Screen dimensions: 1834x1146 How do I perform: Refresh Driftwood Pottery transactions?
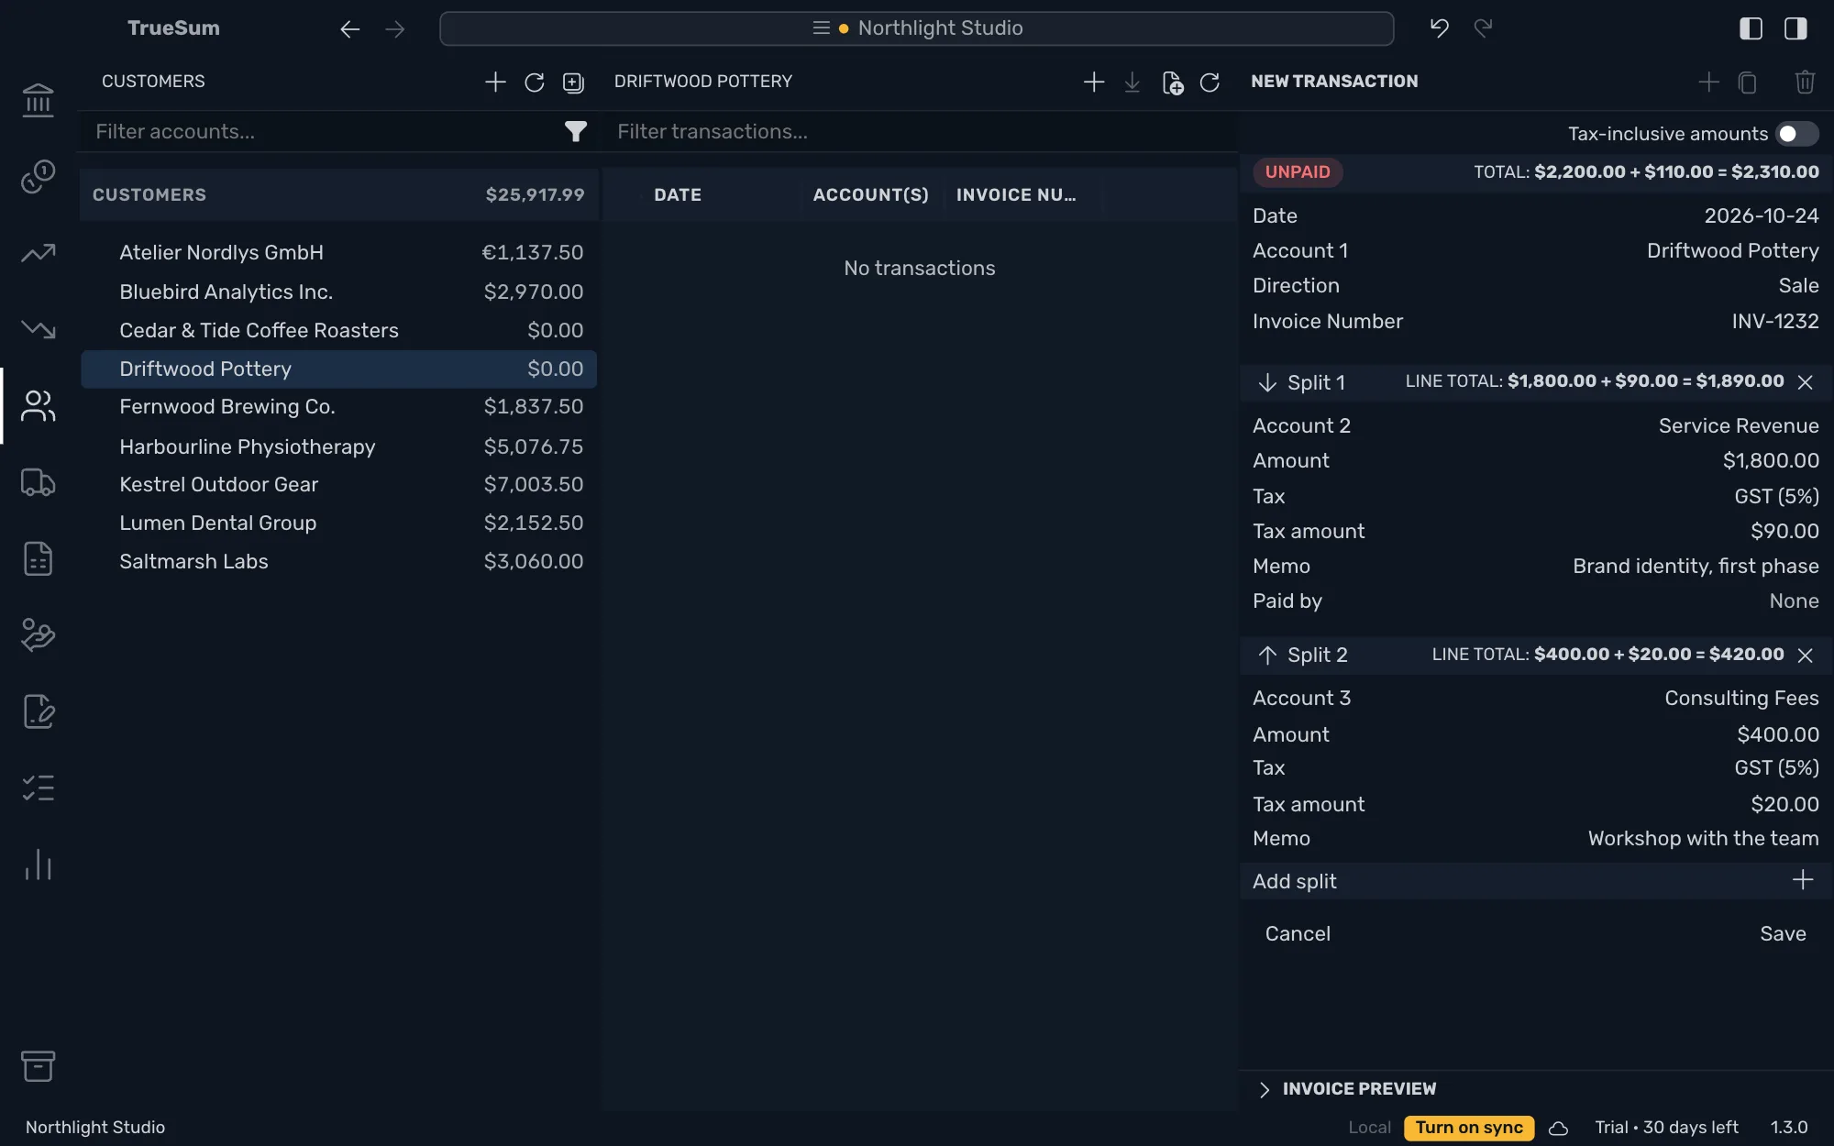click(x=1210, y=83)
